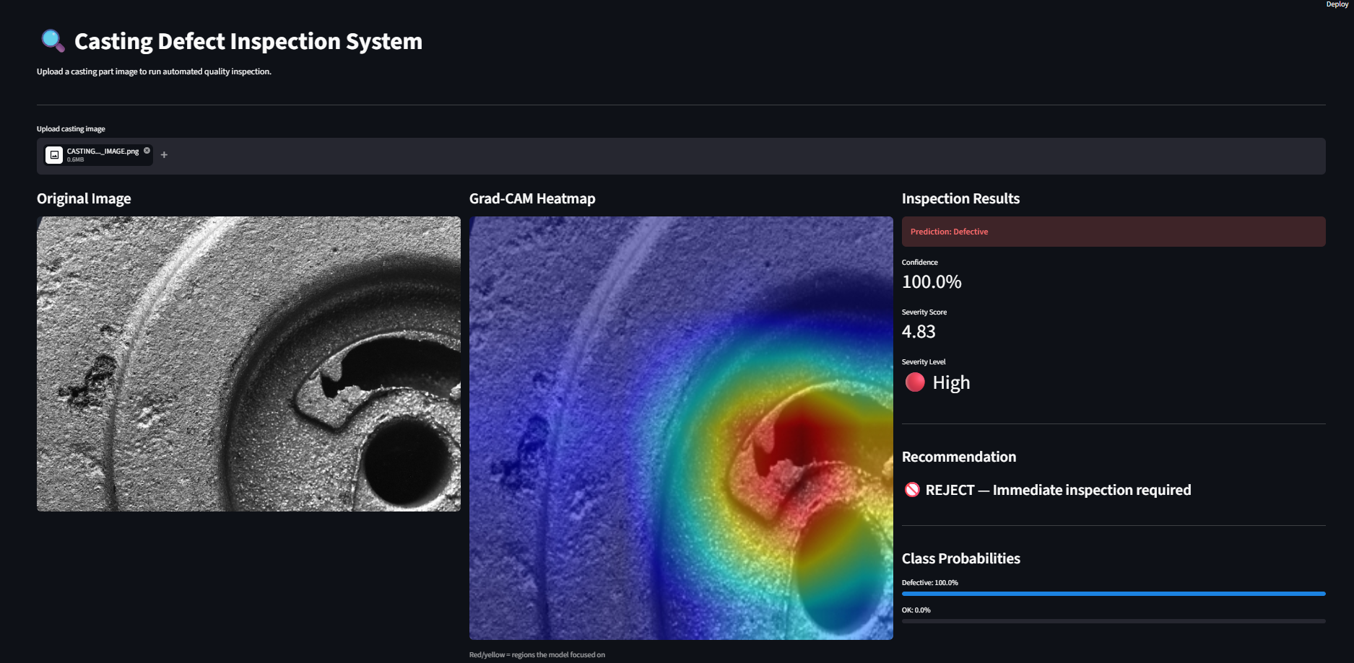Click the 0.6MB file size text
1354x663 pixels.
pos(76,160)
